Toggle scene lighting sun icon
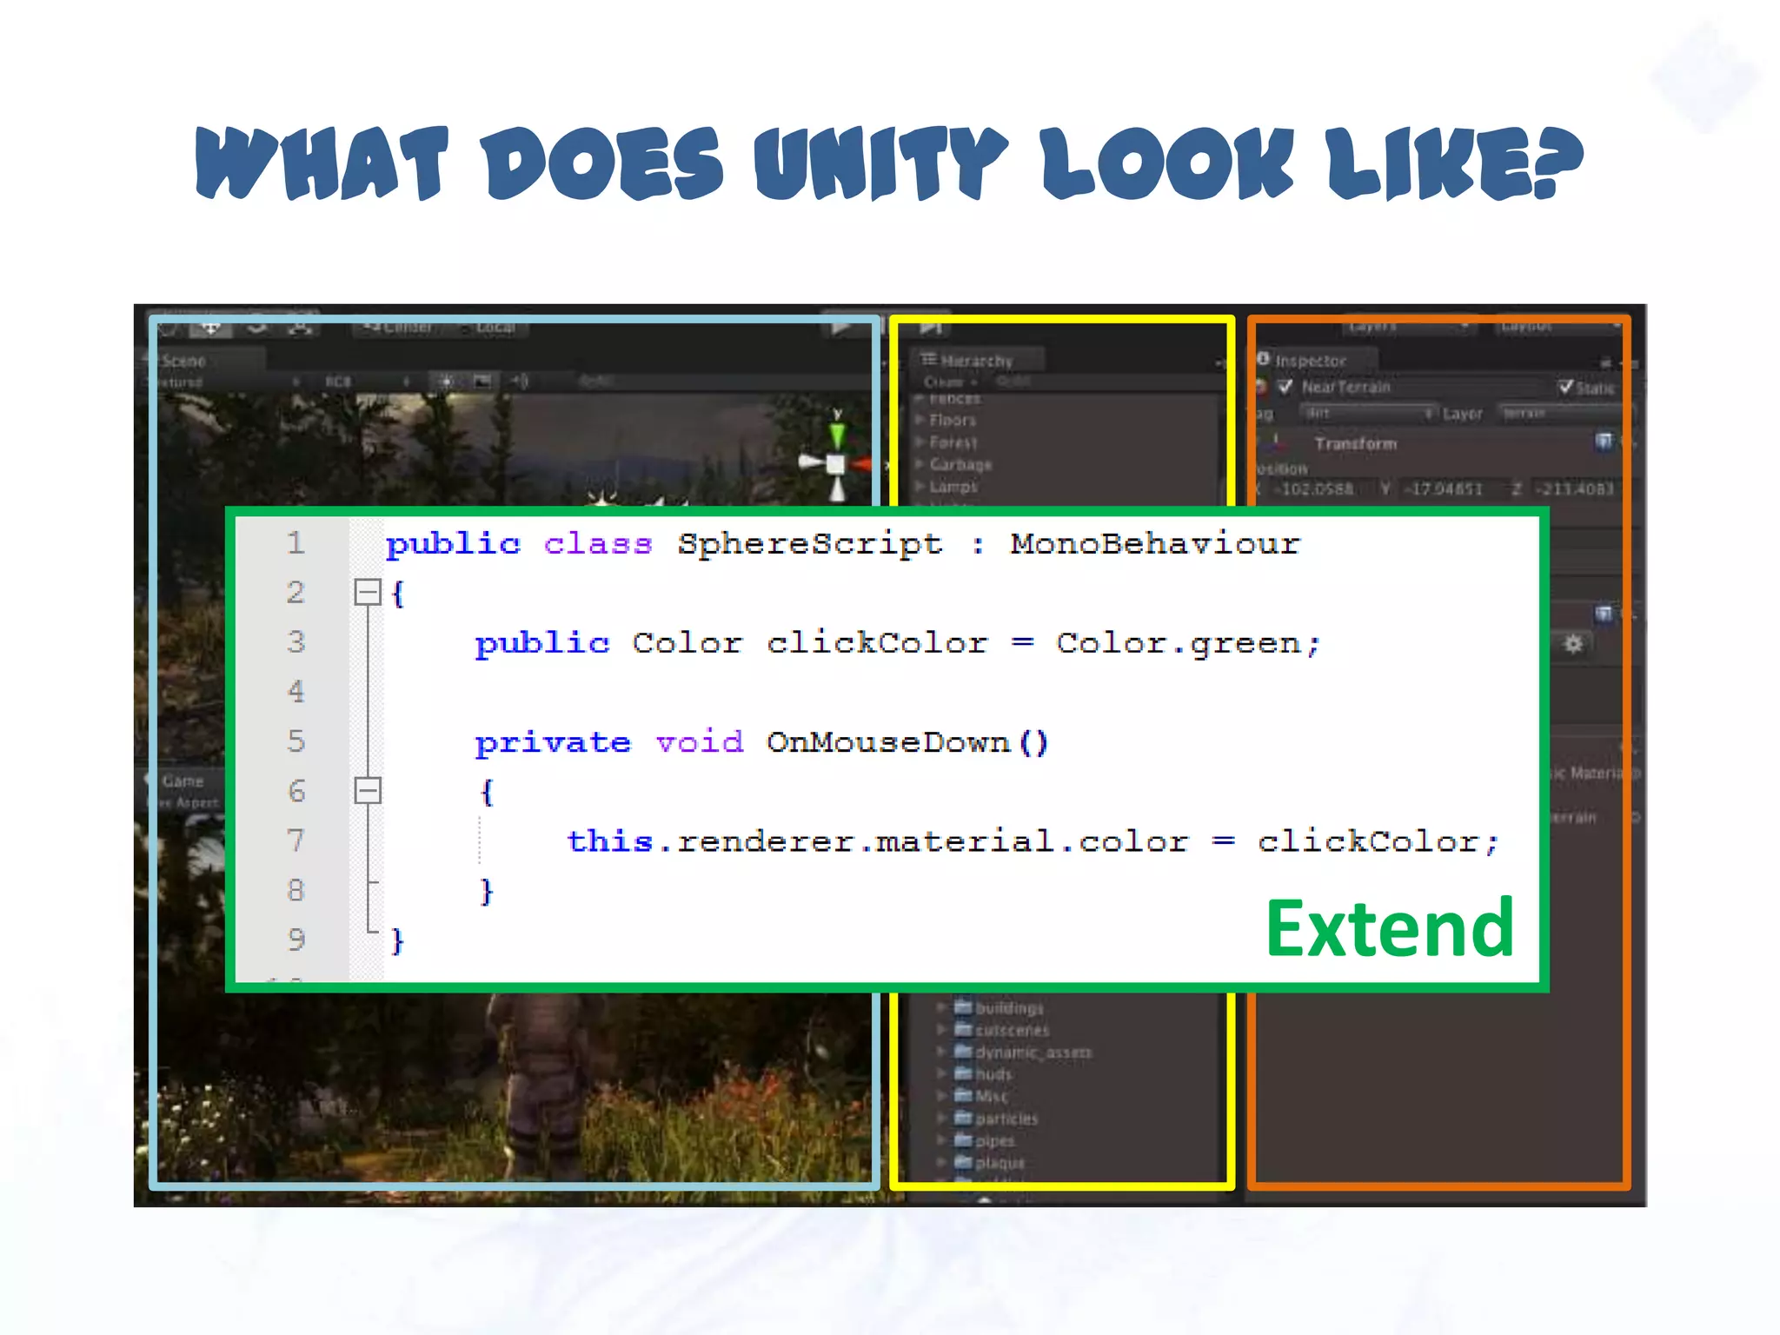This screenshot has width=1780, height=1335. click(446, 382)
